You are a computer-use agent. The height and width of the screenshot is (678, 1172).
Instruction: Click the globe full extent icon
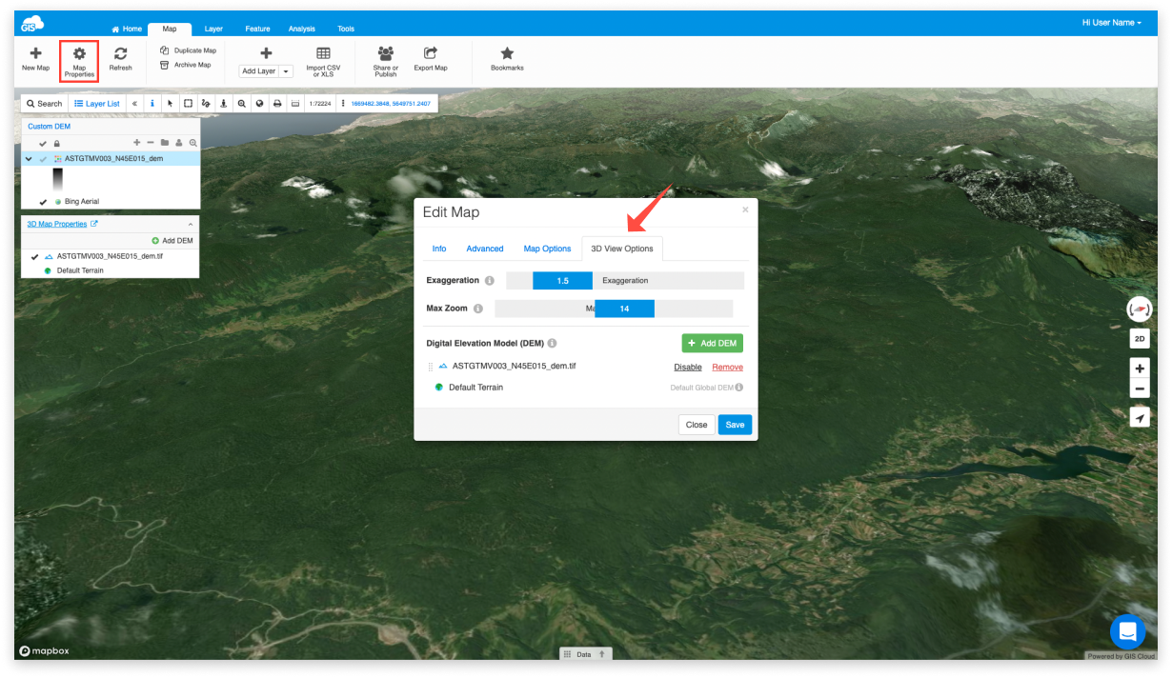[259, 103]
